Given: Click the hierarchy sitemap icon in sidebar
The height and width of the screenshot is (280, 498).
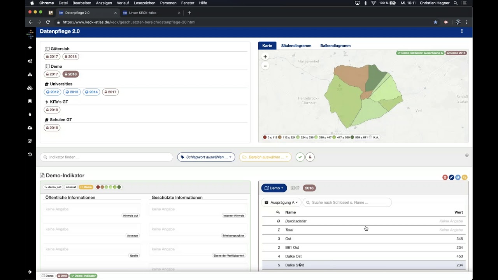Looking at the screenshot, I should pos(30,75).
